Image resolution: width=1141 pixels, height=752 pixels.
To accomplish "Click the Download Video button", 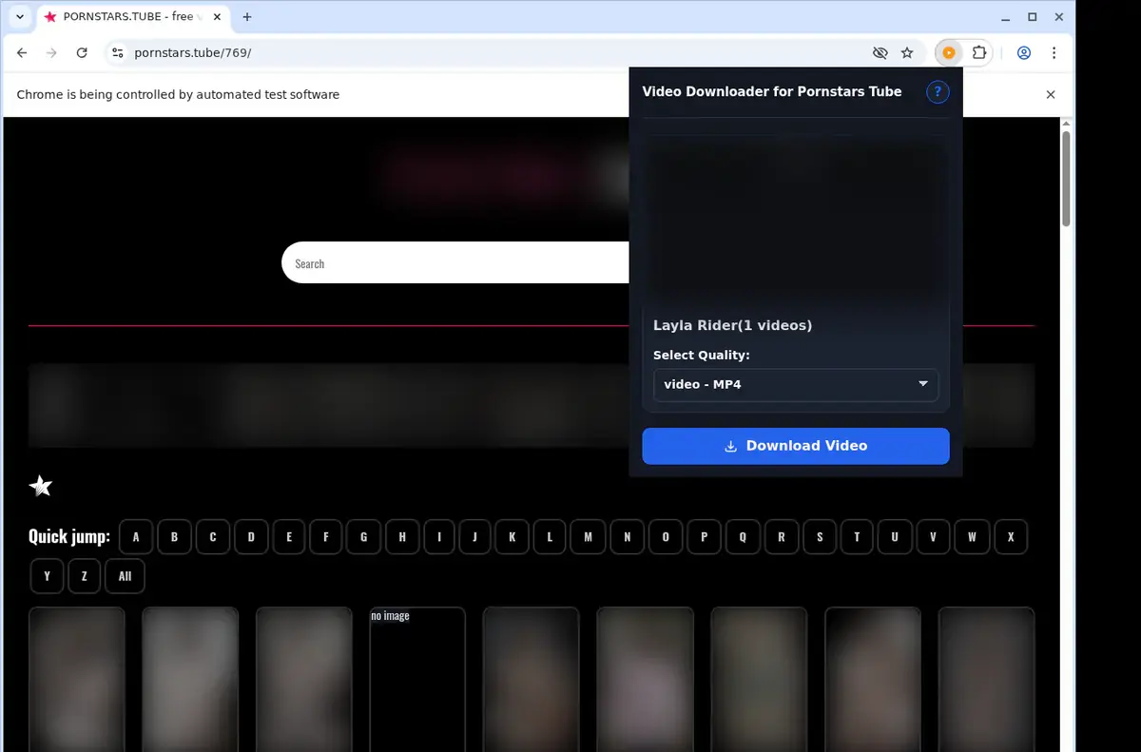I will 796,446.
